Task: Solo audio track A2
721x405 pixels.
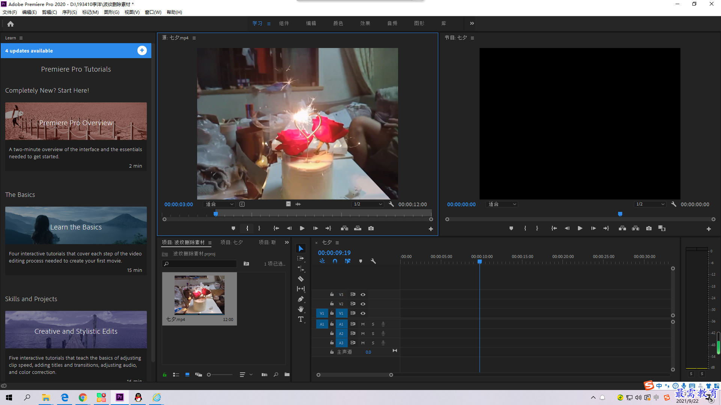Action: click(x=373, y=334)
